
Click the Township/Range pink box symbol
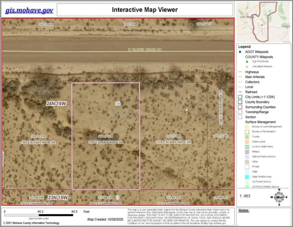pos(240,112)
